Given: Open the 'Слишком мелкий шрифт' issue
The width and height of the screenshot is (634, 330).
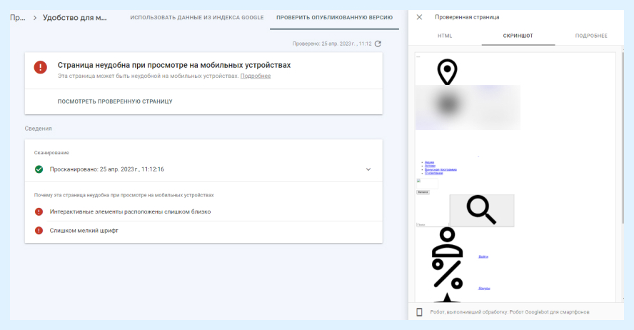Looking at the screenshot, I should pyautogui.click(x=84, y=231).
